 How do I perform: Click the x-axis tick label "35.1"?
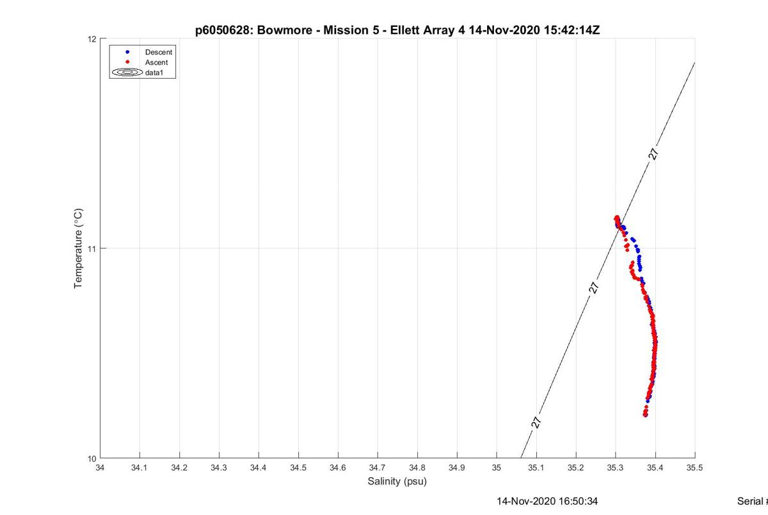(x=536, y=468)
